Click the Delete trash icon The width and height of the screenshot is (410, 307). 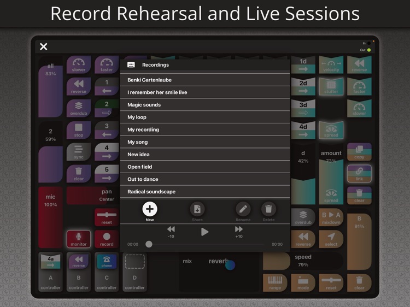(268, 209)
